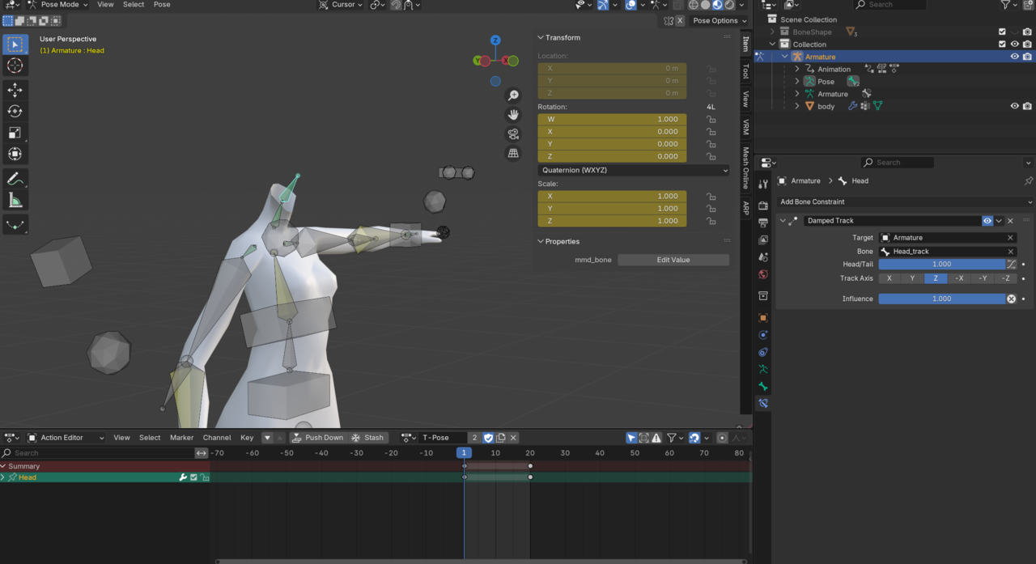
Task: Expand the body object in outliner
Action: click(797, 106)
